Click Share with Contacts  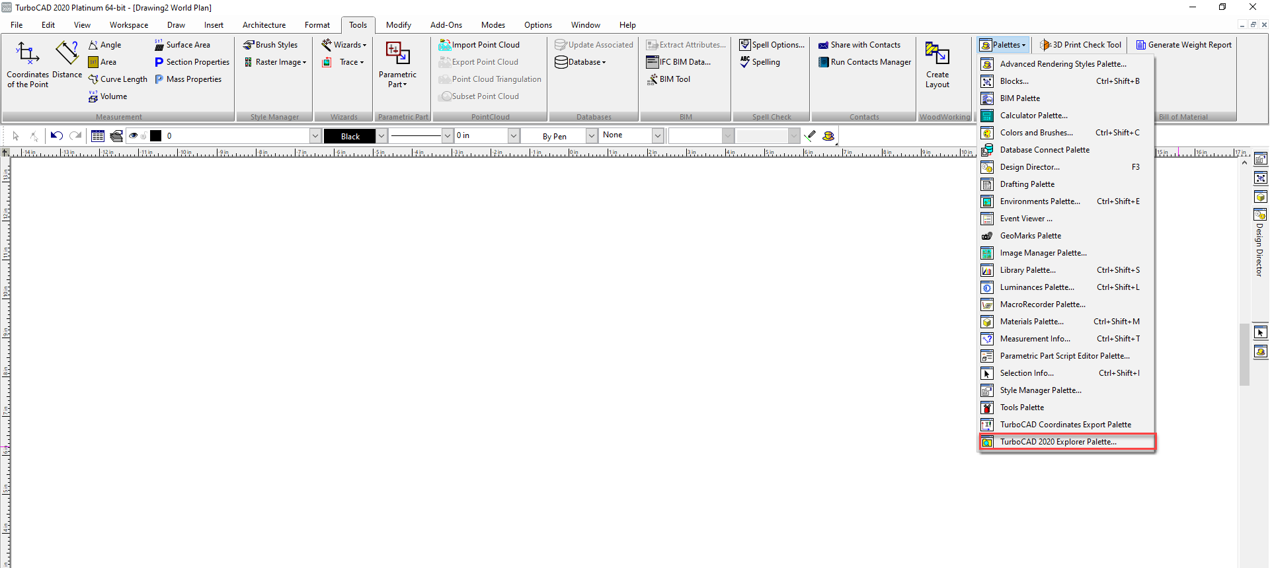pos(859,45)
